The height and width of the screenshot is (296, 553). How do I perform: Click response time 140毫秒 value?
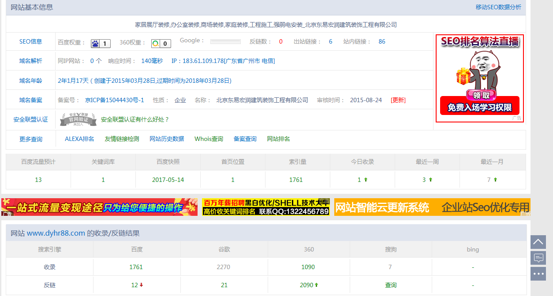pyautogui.click(x=152, y=61)
